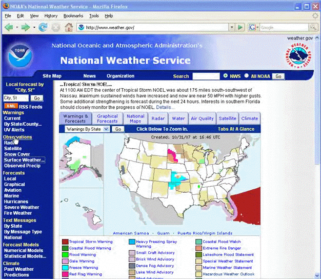The width and height of the screenshot is (321, 279).
Task: Click the NWS site search text field
Action: pos(206,76)
